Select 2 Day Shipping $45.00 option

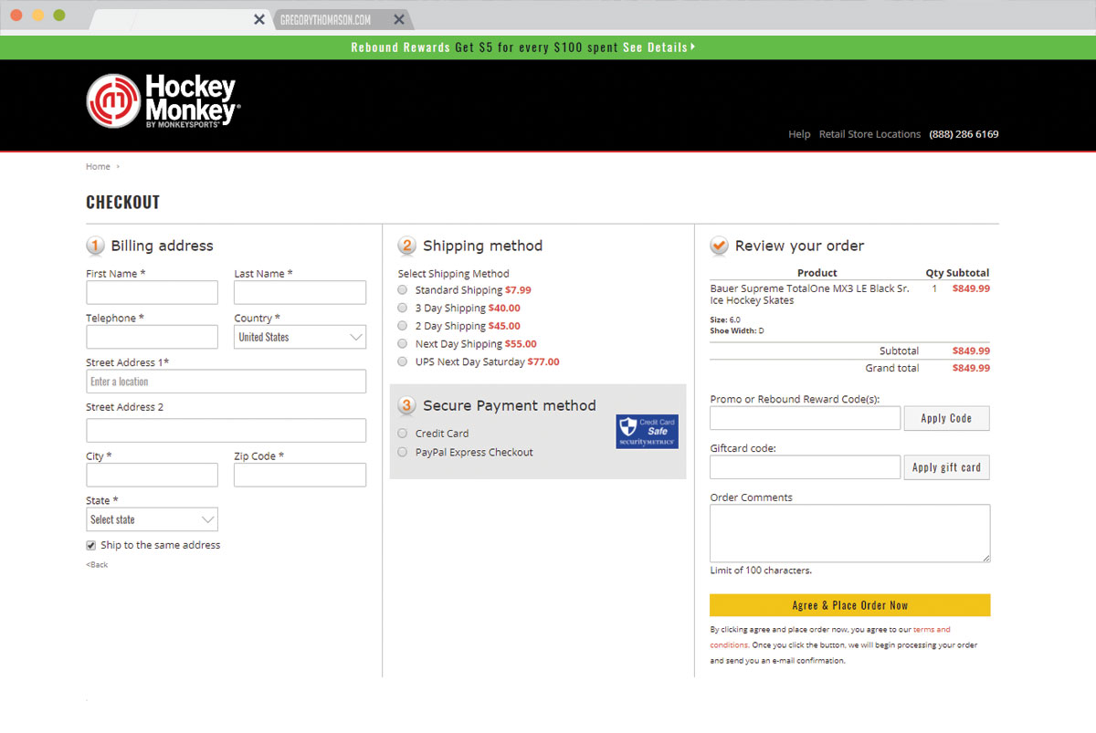click(403, 326)
